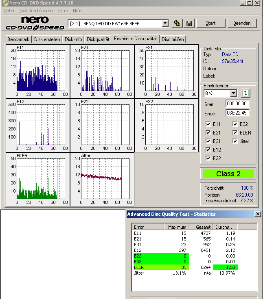Click the Nero CD-DVD Speed logo
Viewport: 263px width, 299px height.
35,23
